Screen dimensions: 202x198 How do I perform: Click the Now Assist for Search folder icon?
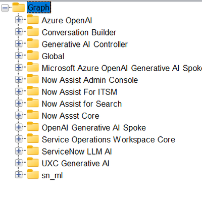click(33, 103)
